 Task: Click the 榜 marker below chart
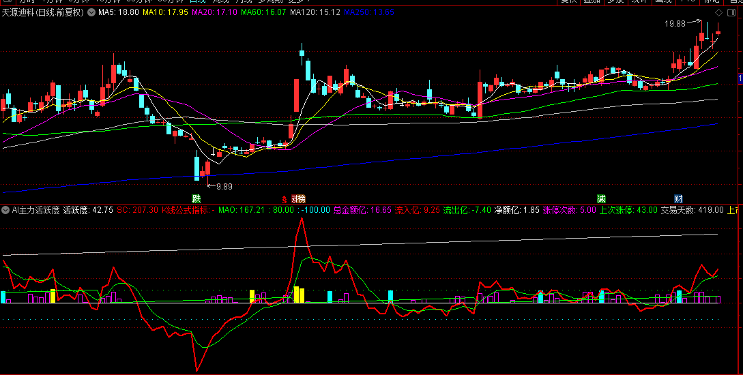click(301, 199)
